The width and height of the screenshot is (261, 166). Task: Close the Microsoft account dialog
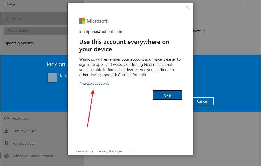187,7
